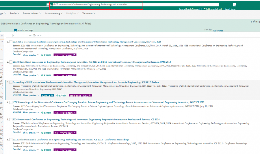Open the Sort by dropdown in toolbar
Screen dimensions: 260x154
click(14, 13)
